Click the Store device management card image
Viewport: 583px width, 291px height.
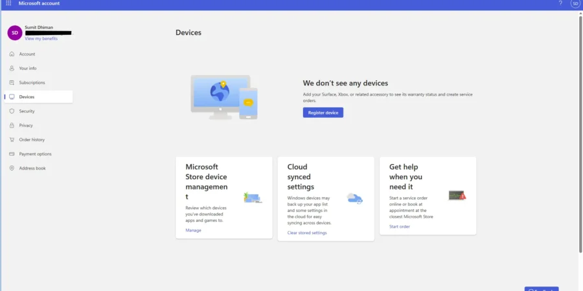pyautogui.click(x=253, y=197)
